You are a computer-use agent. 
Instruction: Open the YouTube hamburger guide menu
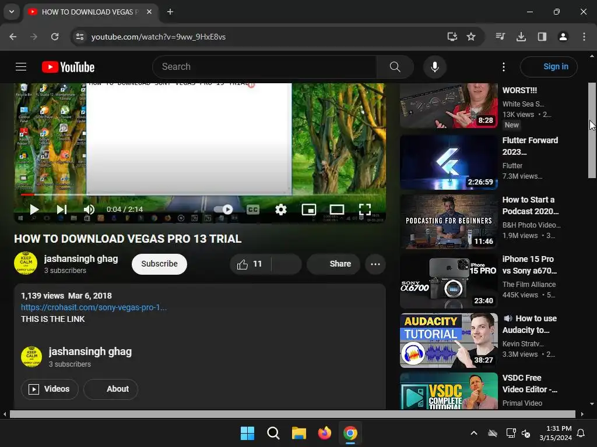pyautogui.click(x=21, y=67)
